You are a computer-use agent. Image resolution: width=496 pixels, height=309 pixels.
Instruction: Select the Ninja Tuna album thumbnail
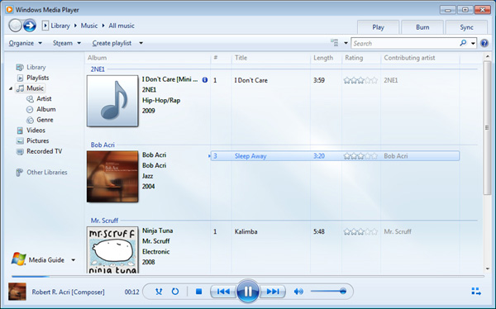[x=112, y=250]
